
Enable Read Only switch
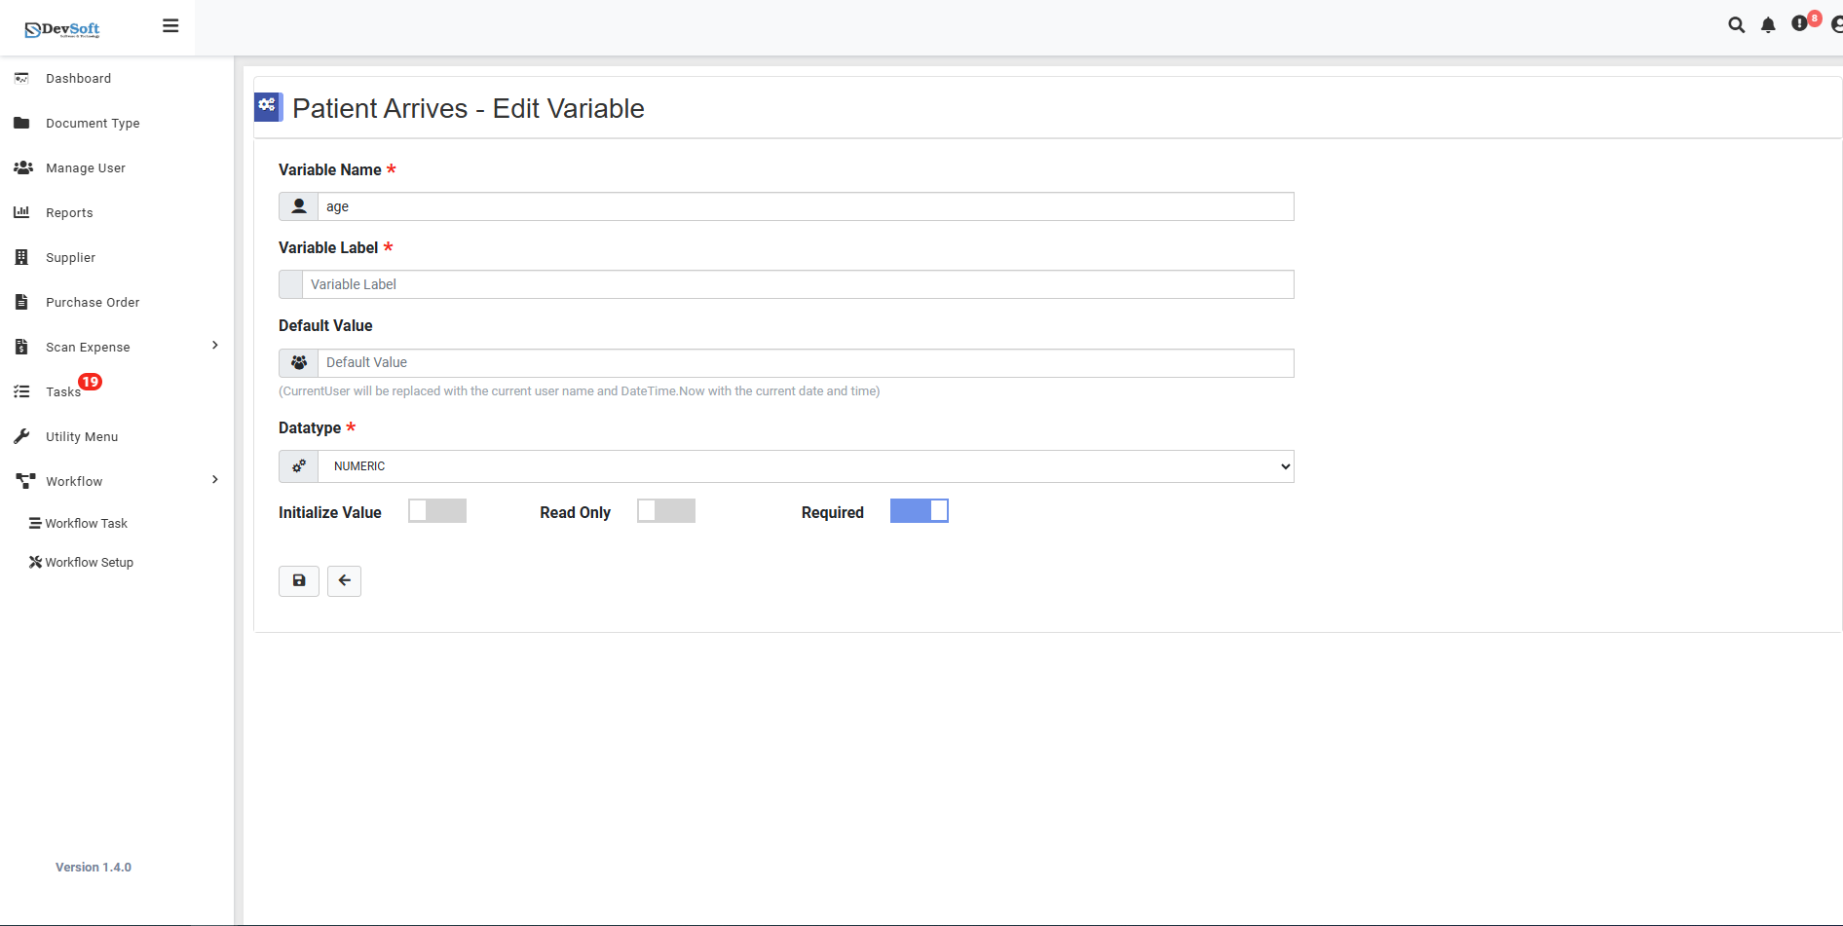point(665,510)
